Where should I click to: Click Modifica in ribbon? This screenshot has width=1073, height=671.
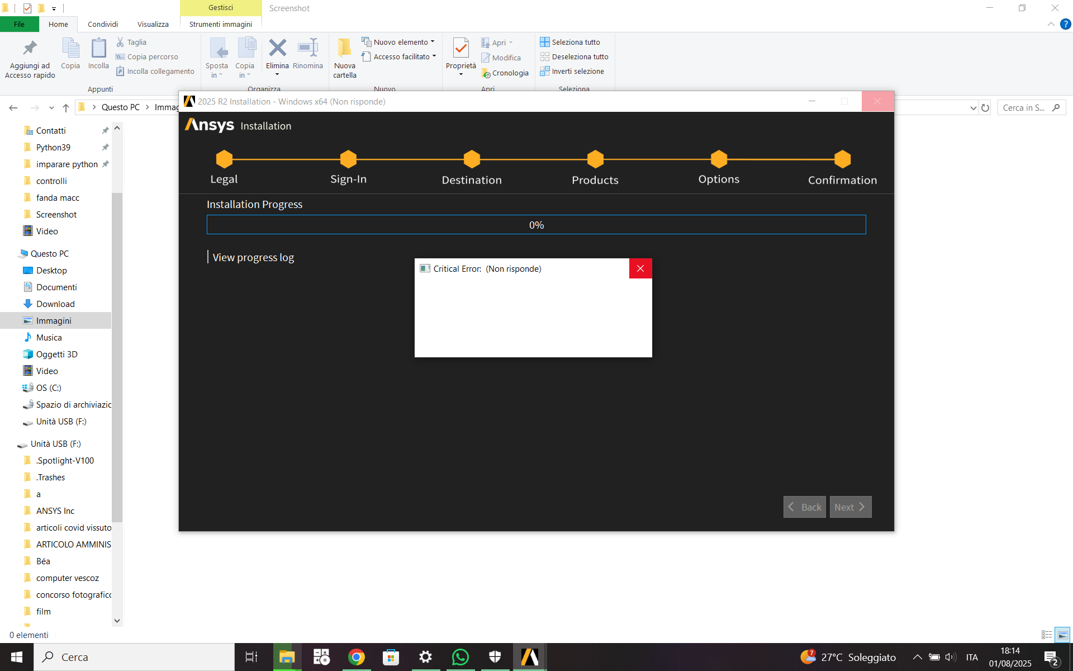(501, 58)
